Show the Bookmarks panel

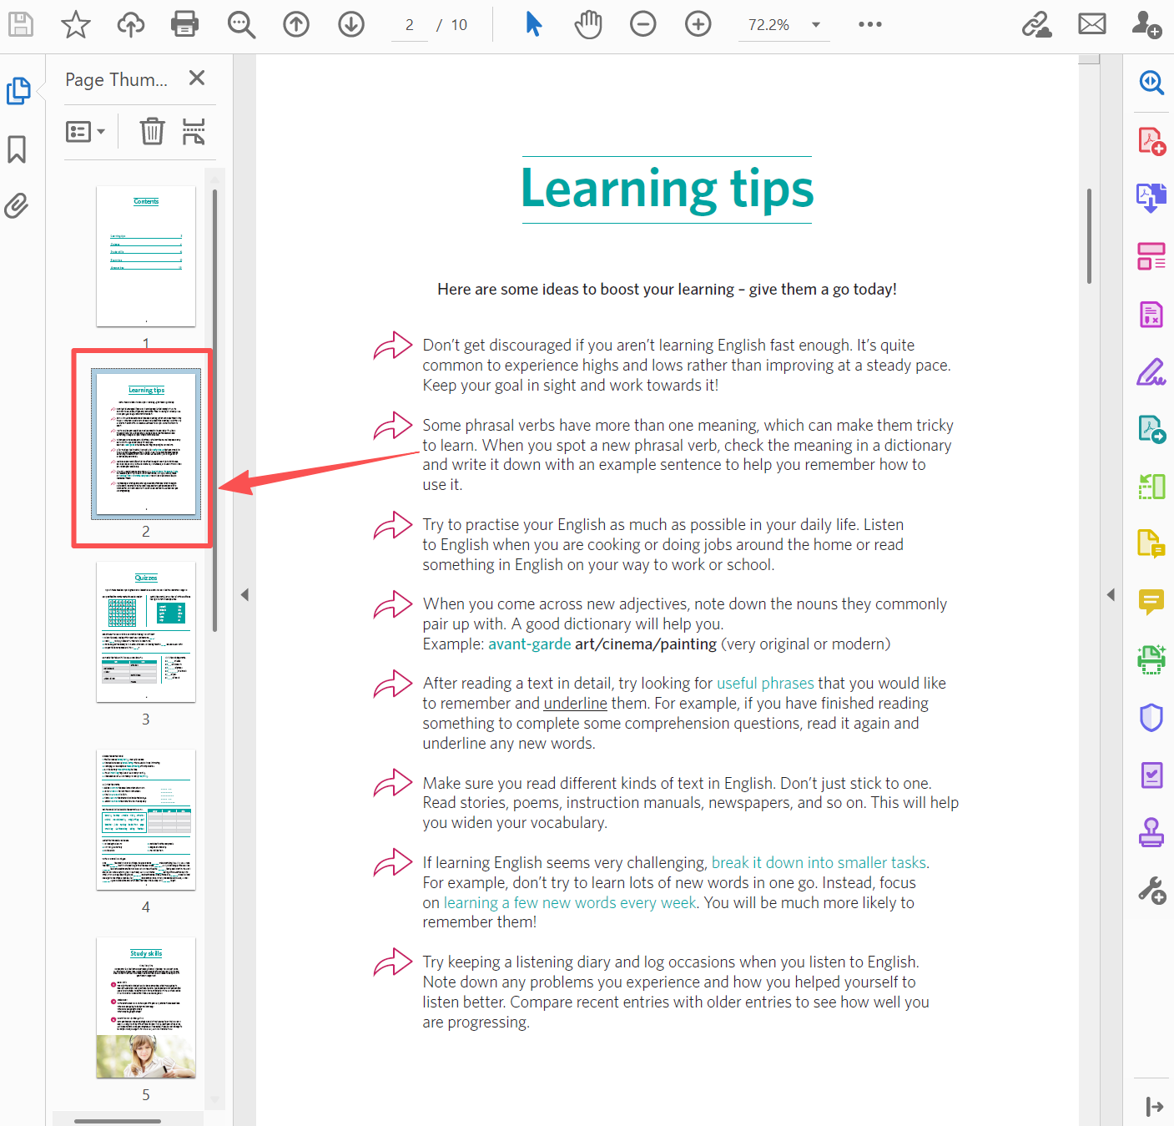17,149
